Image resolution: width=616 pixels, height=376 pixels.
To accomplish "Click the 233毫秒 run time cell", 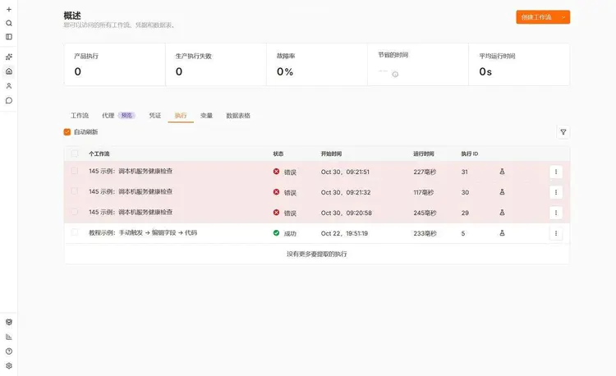I will (425, 233).
